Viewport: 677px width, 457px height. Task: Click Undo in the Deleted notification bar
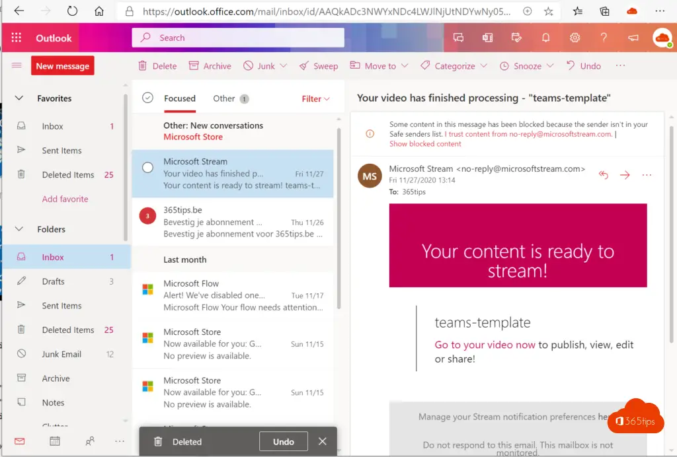coord(283,441)
